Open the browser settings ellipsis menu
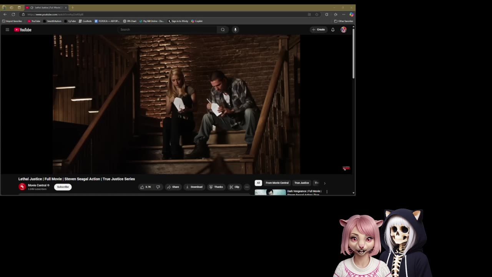Image resolution: width=492 pixels, height=277 pixels. click(x=344, y=14)
